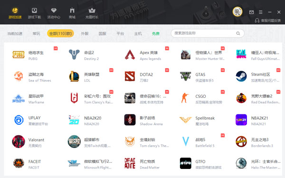
Task: Select the Halo Master Chief icon
Action: [x=241, y=163]
